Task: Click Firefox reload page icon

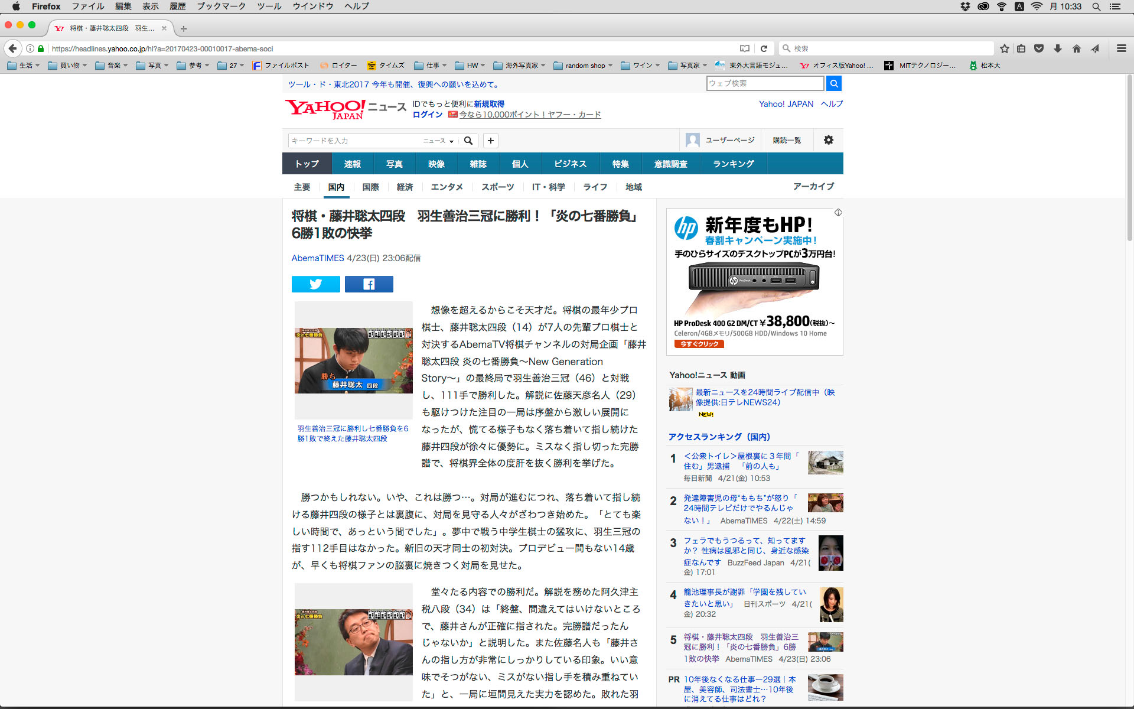Action: click(764, 48)
